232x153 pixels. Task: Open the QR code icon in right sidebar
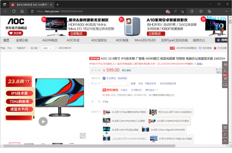225,127
